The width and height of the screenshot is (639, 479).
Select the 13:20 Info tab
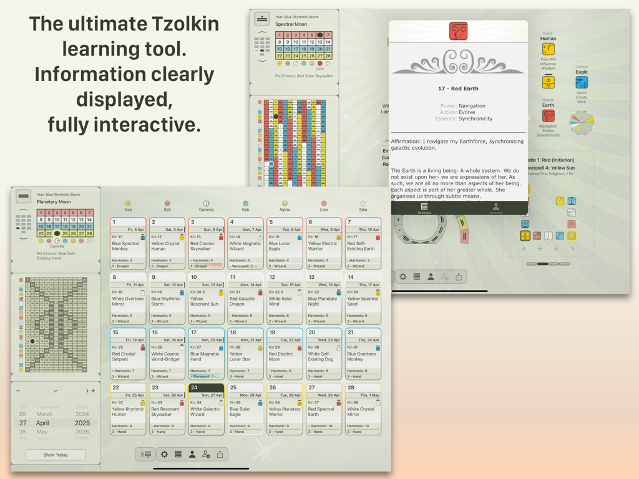pos(424,207)
